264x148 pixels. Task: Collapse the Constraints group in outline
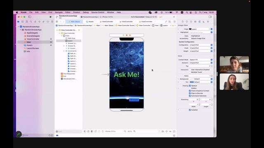[64, 51]
